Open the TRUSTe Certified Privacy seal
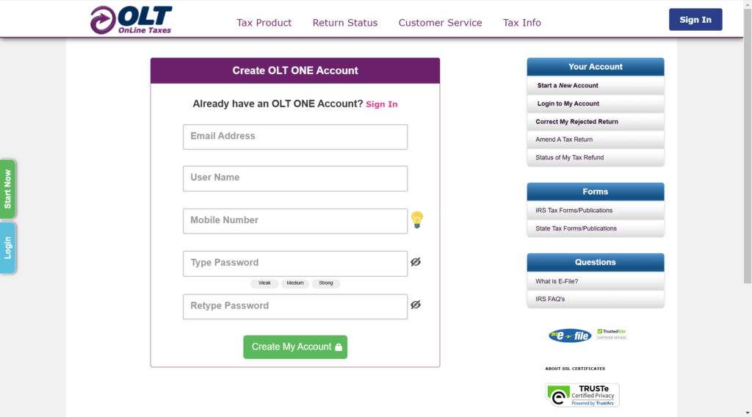Viewport: 752px width, 417px height. pos(582,395)
